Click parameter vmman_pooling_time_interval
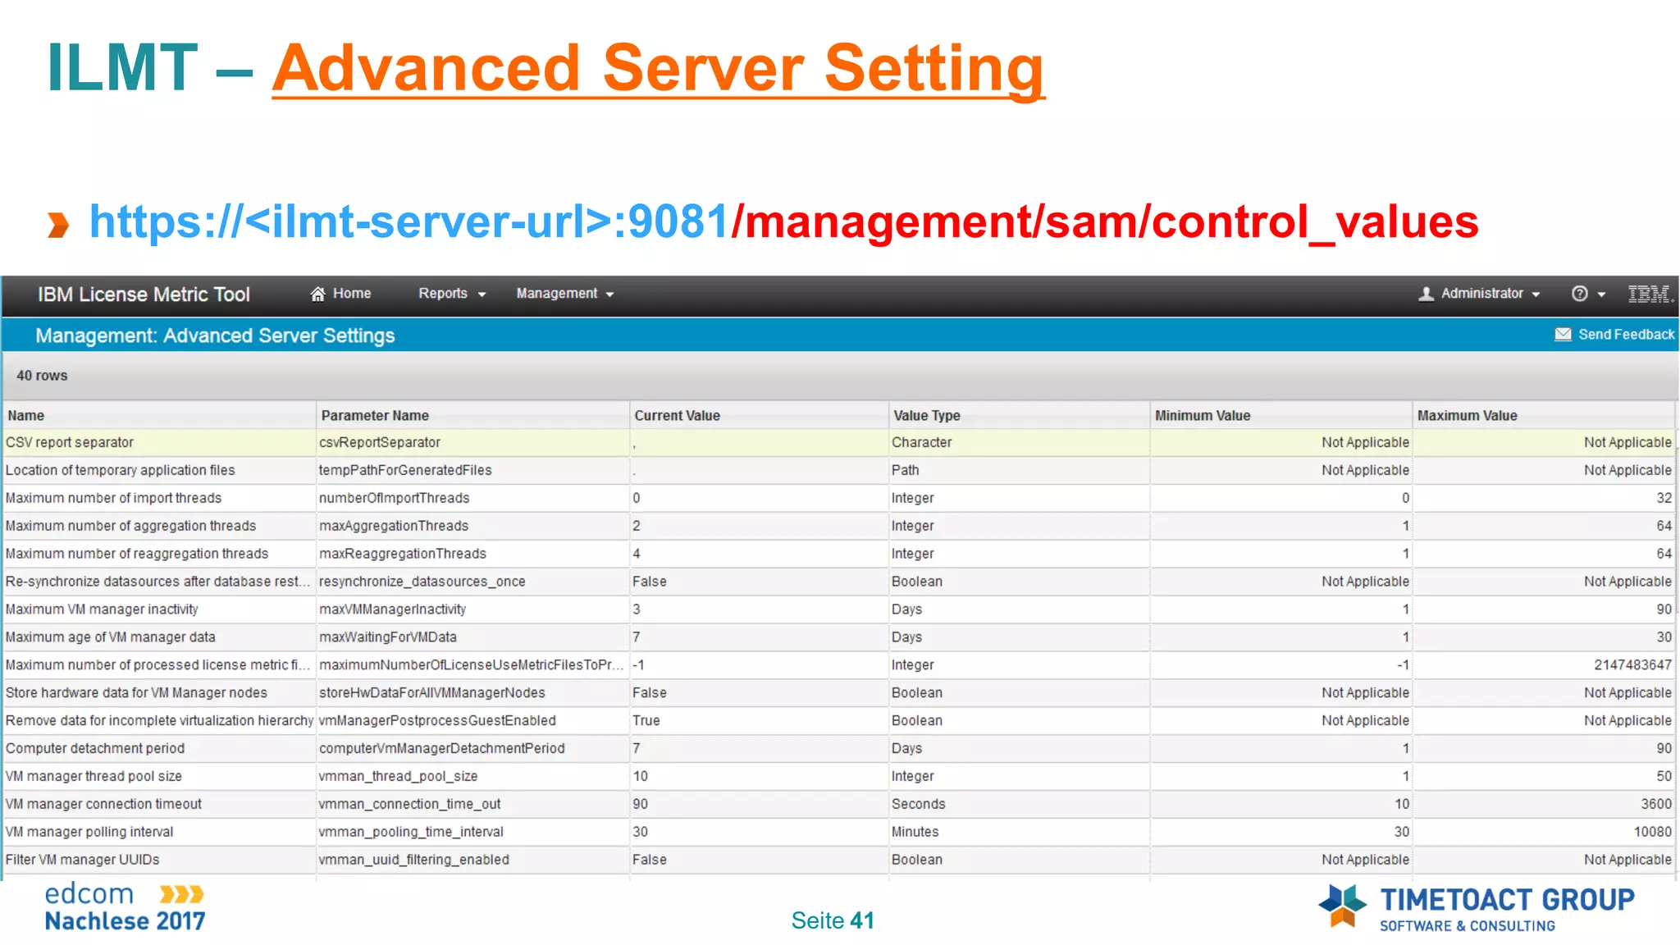Viewport: 1680px width, 945px height. 412,833
